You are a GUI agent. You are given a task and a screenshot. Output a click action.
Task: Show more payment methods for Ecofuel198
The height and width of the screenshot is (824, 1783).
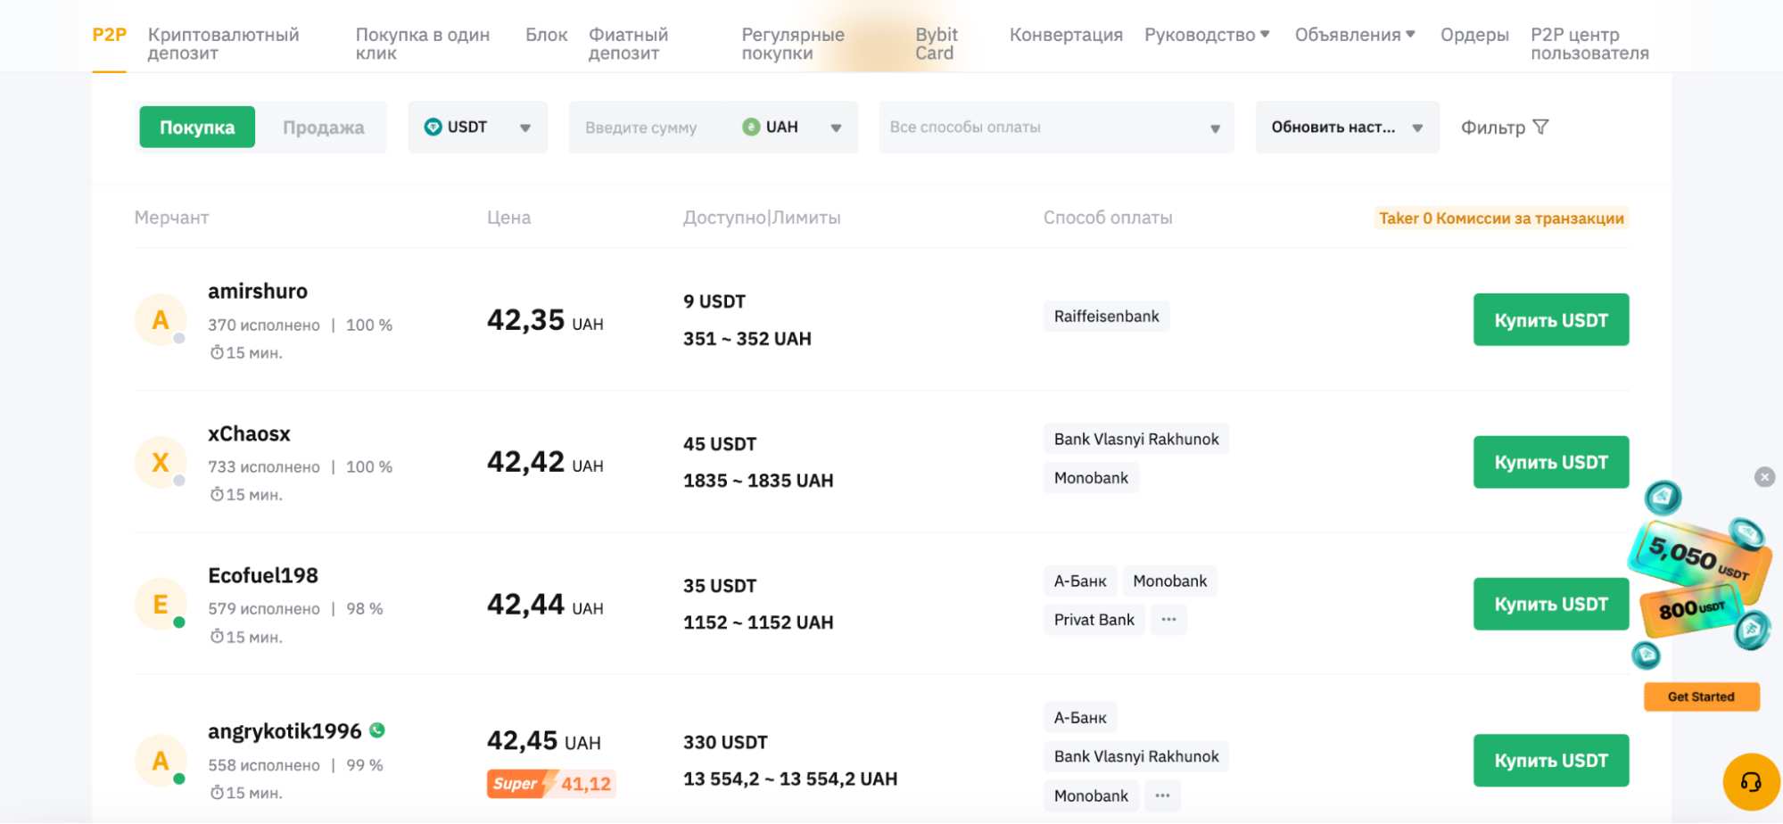click(1168, 620)
